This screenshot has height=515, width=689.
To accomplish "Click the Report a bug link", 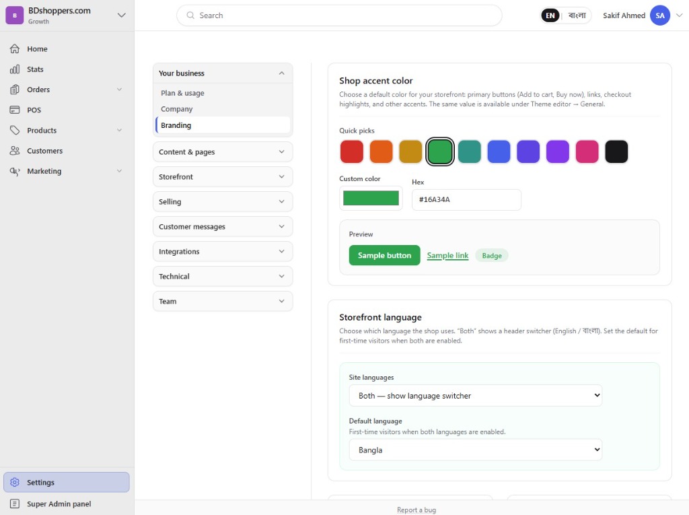I will pos(416,510).
